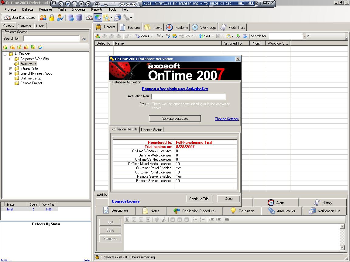Screen dimensions: 350x262
Task: Select the Sample Project tree item
Action: pos(31,83)
